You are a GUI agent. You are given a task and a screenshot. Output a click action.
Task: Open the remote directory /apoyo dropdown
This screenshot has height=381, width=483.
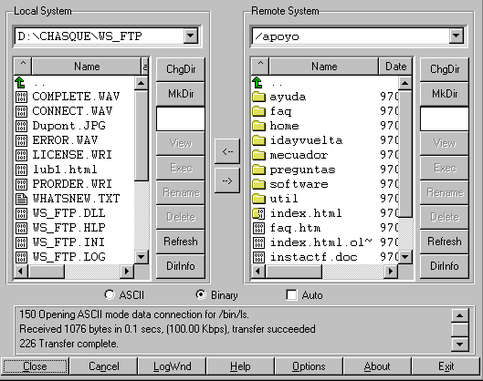(x=457, y=36)
